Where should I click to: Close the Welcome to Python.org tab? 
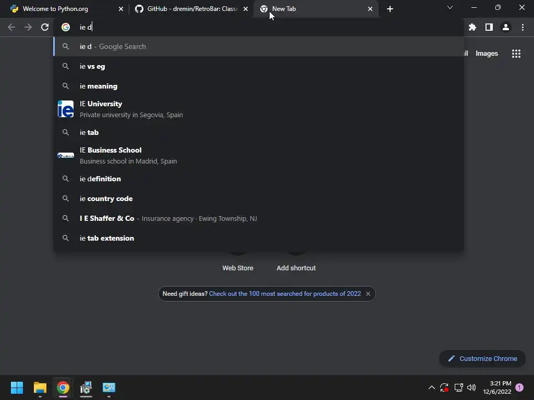pyautogui.click(x=121, y=9)
